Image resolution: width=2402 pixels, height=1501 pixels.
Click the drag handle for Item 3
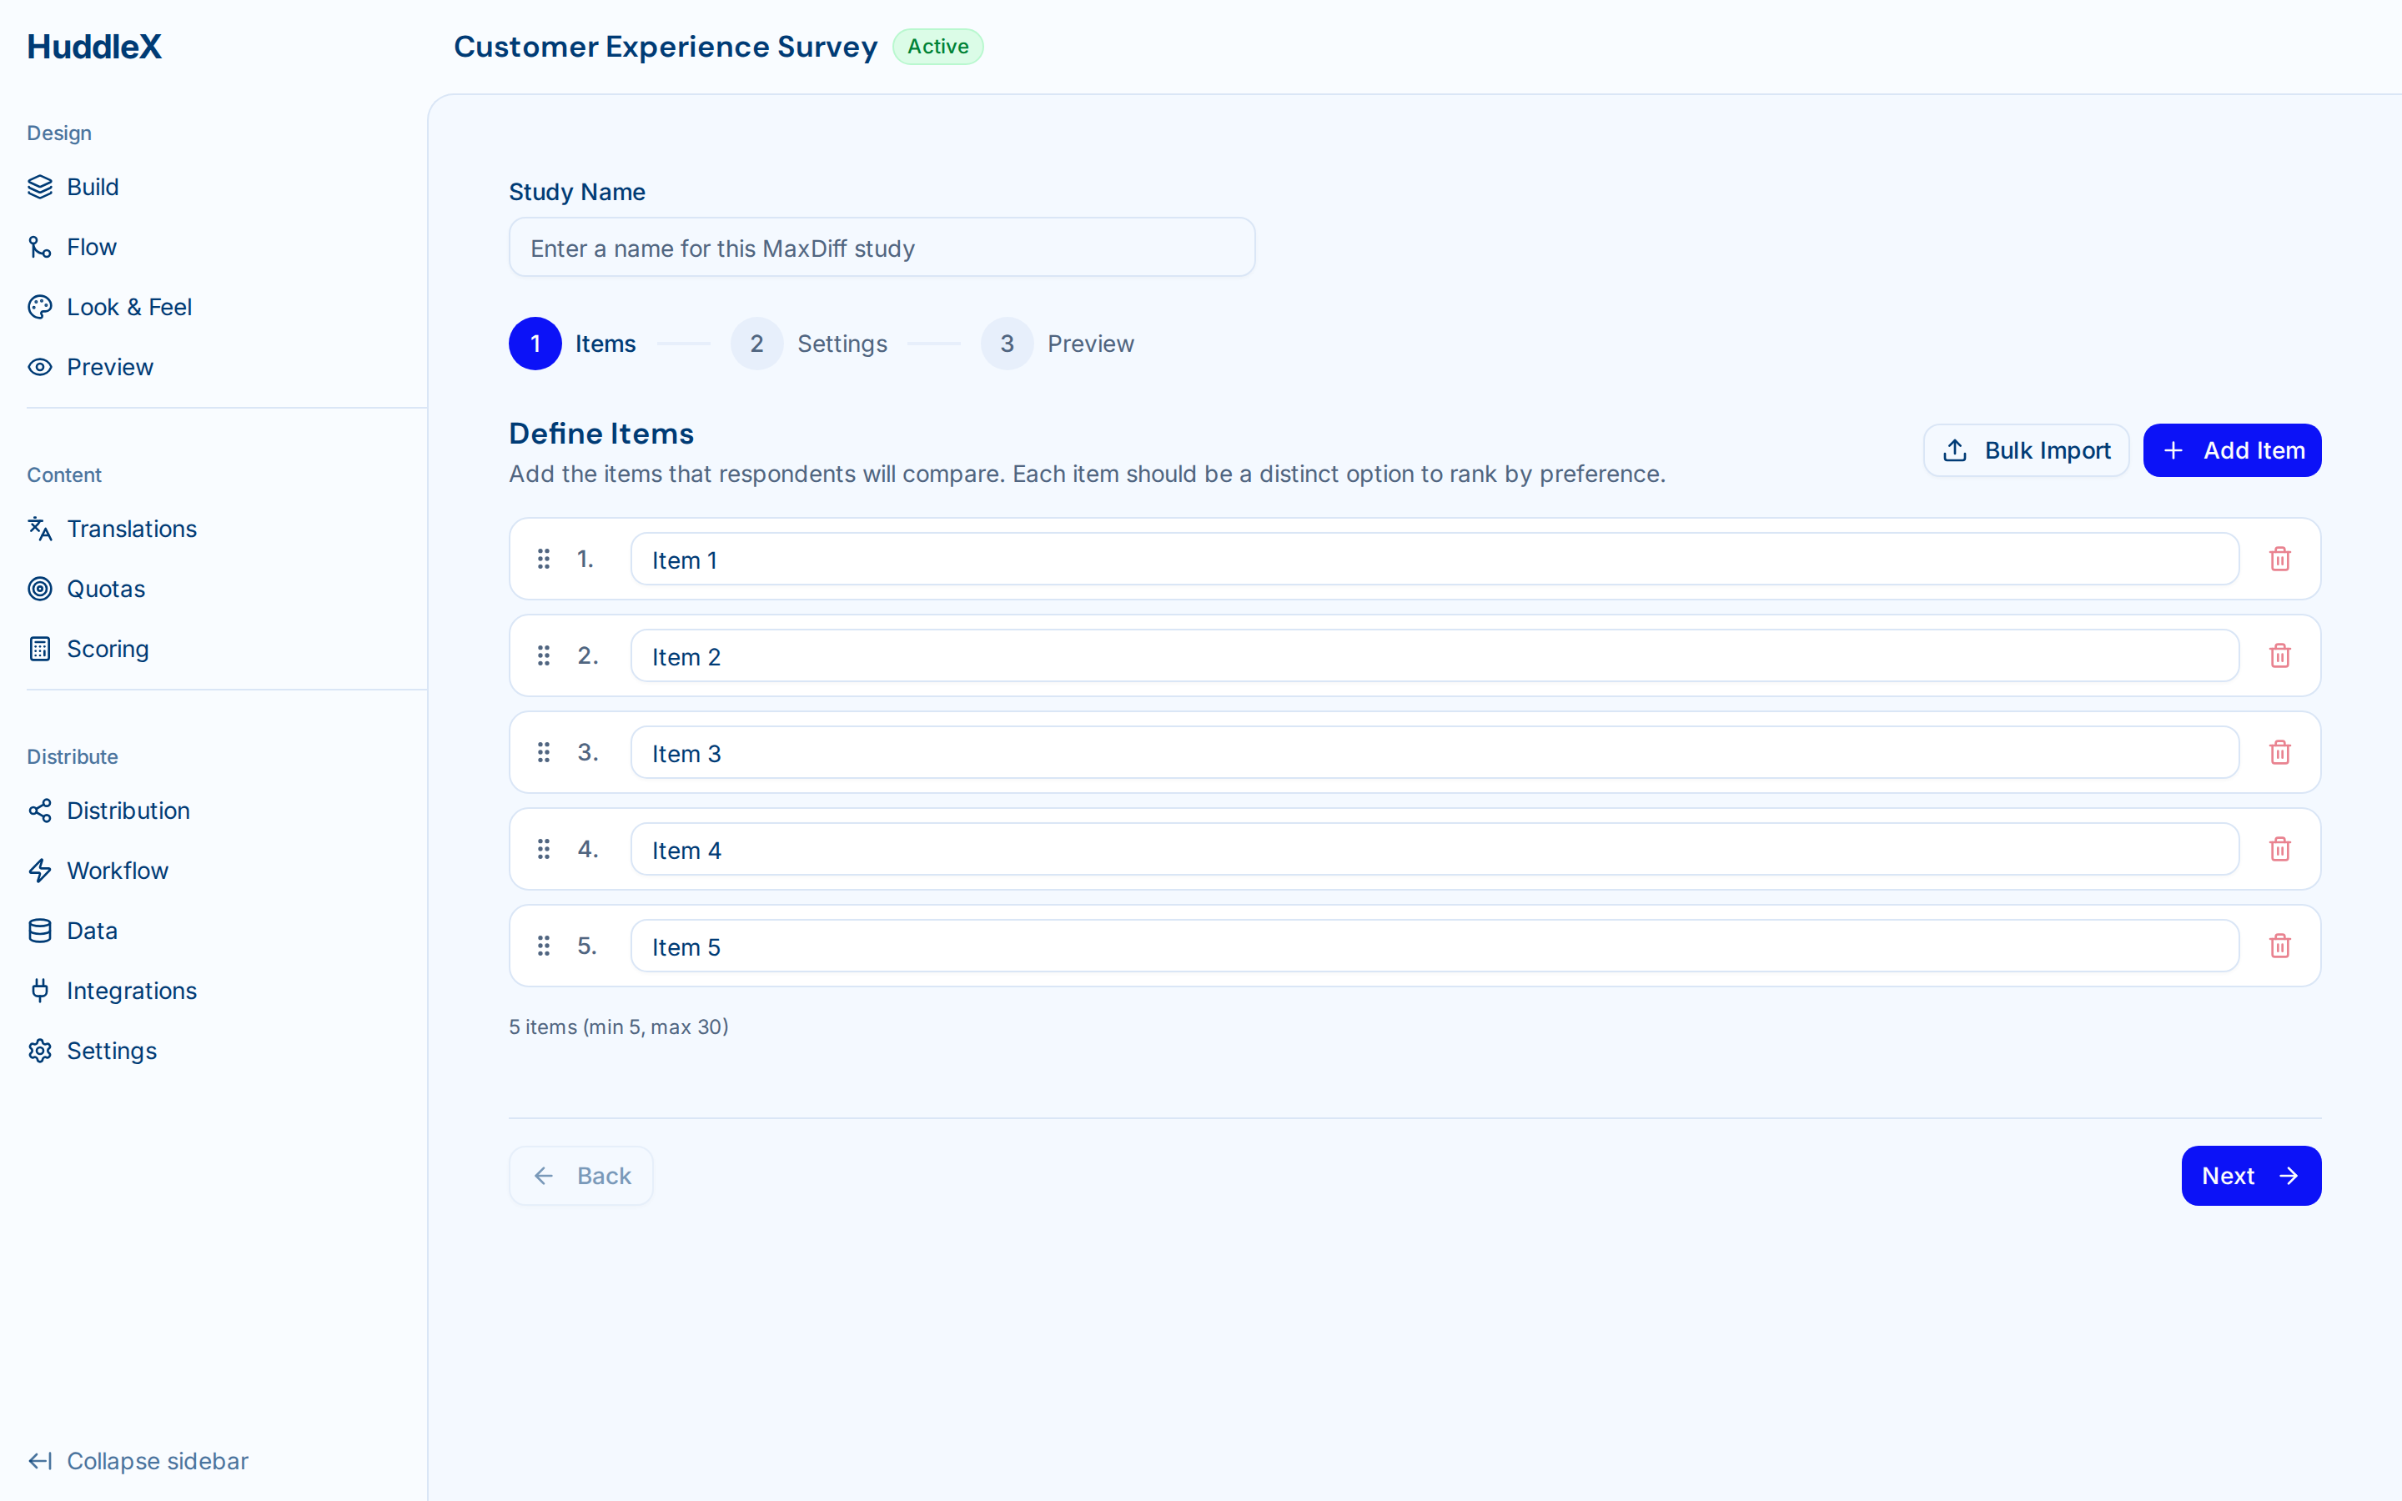(x=544, y=752)
